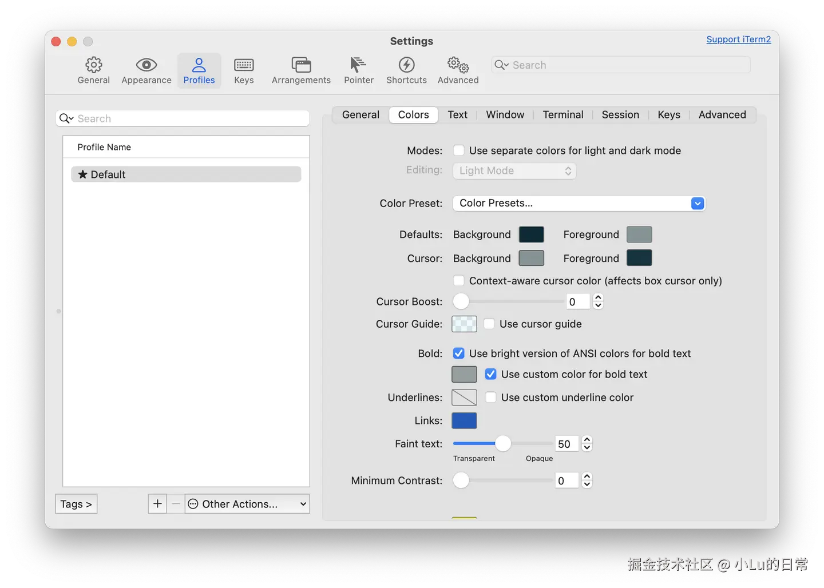Click the Cursor Boost slider knob
Viewport: 824px width, 588px height.
(x=461, y=301)
